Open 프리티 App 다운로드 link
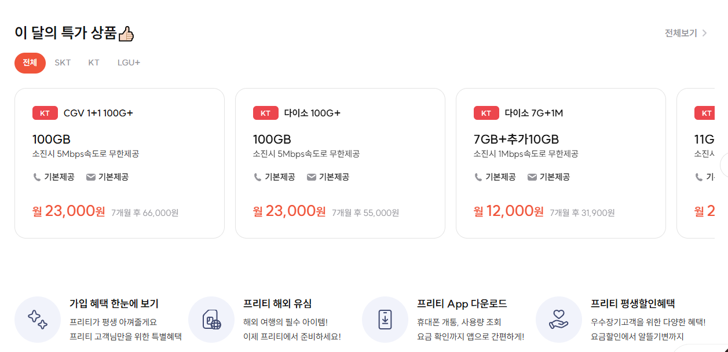This screenshot has width=728, height=352. [462, 303]
